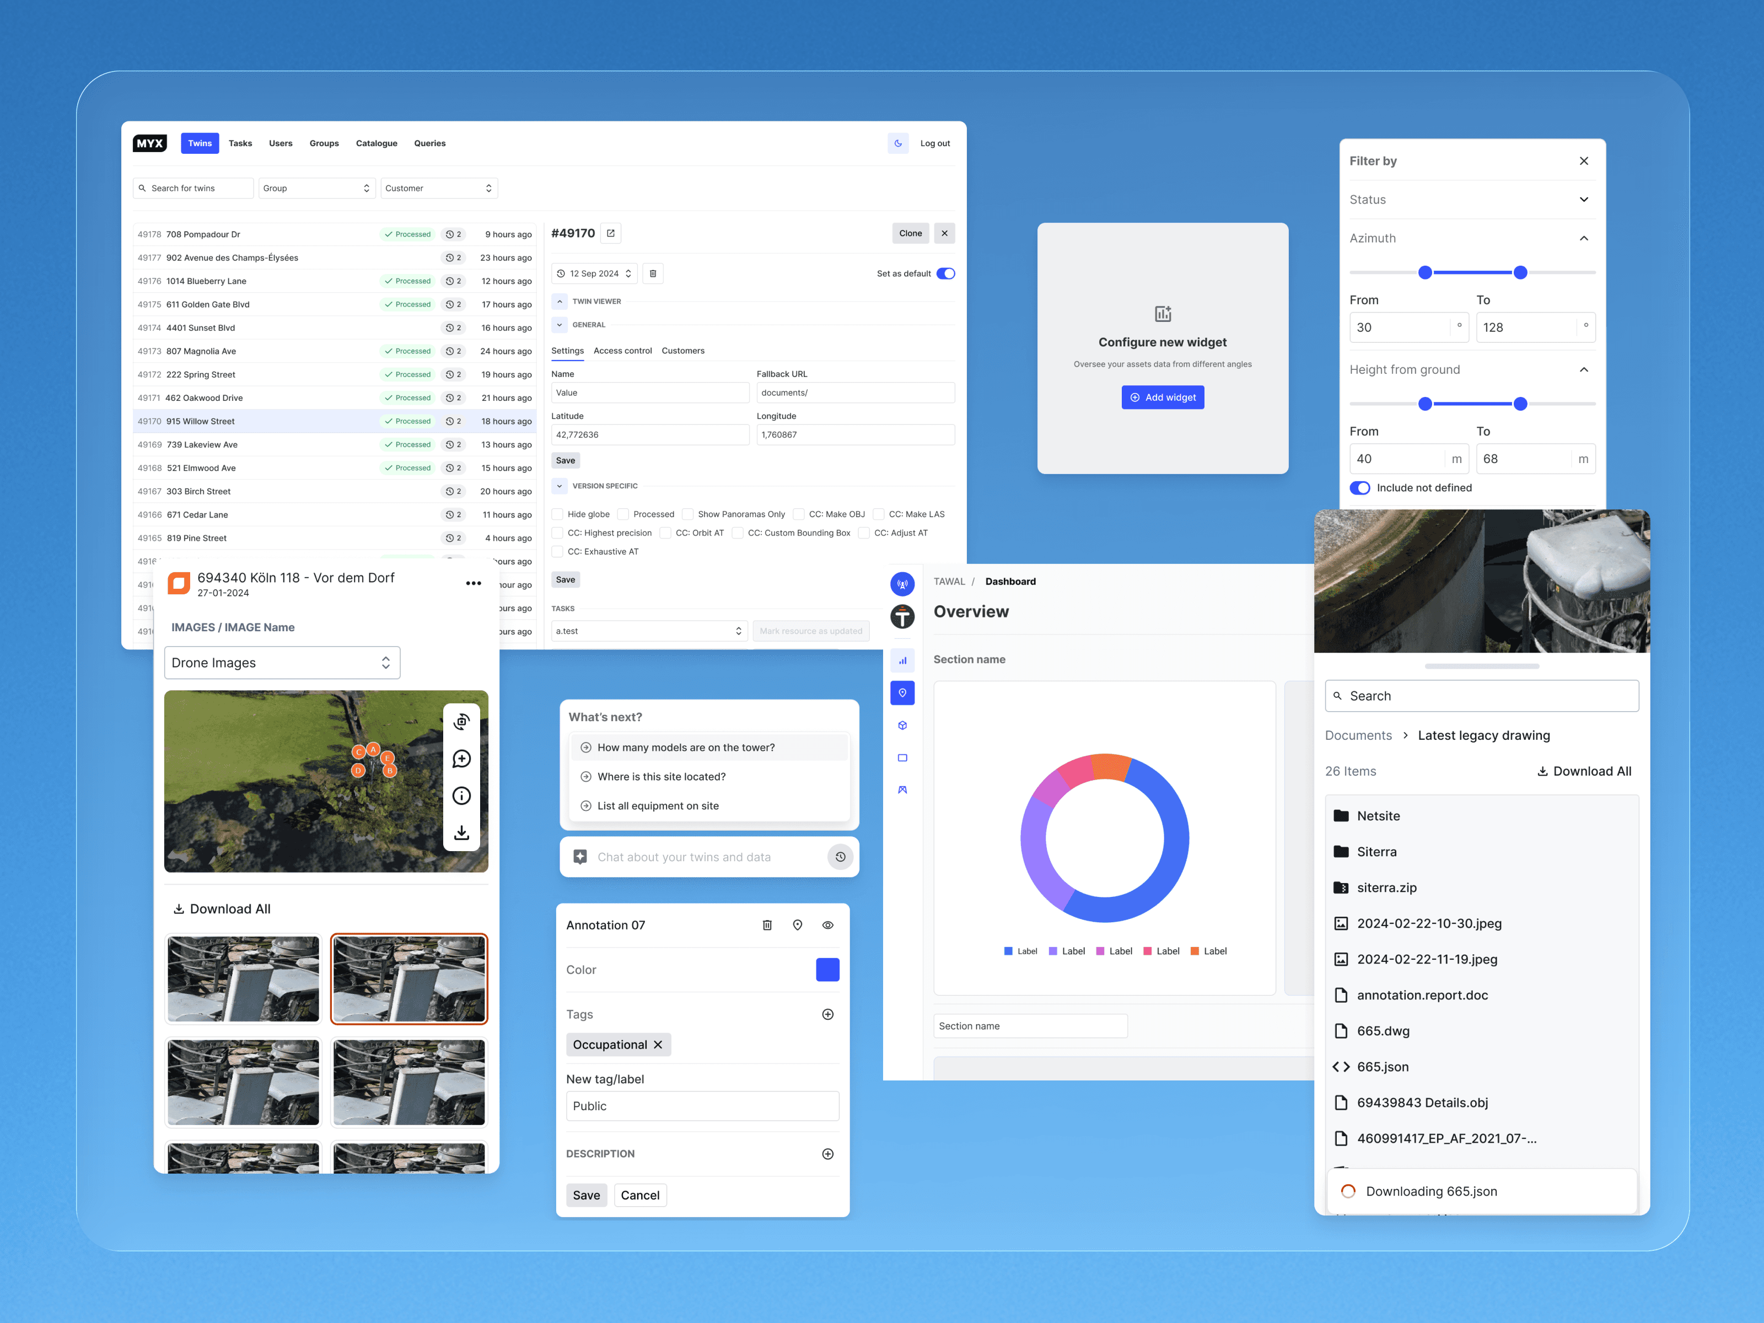The height and width of the screenshot is (1323, 1764).
Task: Open the info icon on the image viewer
Action: click(462, 795)
